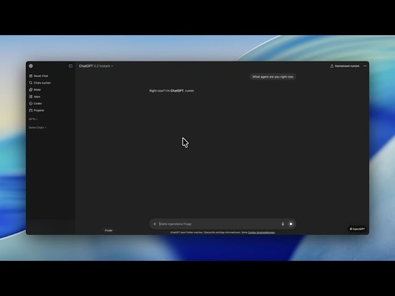
Task: Click the compose icon beside Neuer Chat
Action: coord(31,76)
